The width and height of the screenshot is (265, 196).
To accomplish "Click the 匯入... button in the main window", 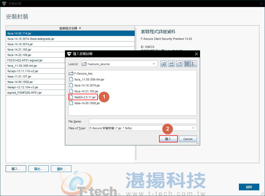I will click(x=16, y=169).
